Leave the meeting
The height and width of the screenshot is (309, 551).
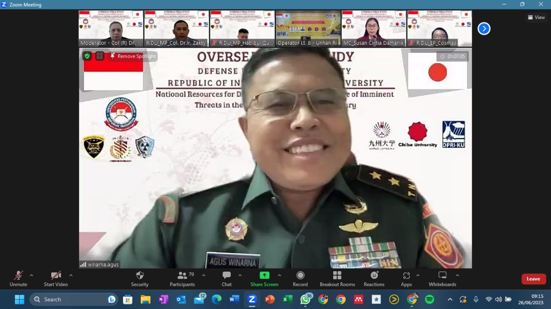click(x=533, y=279)
